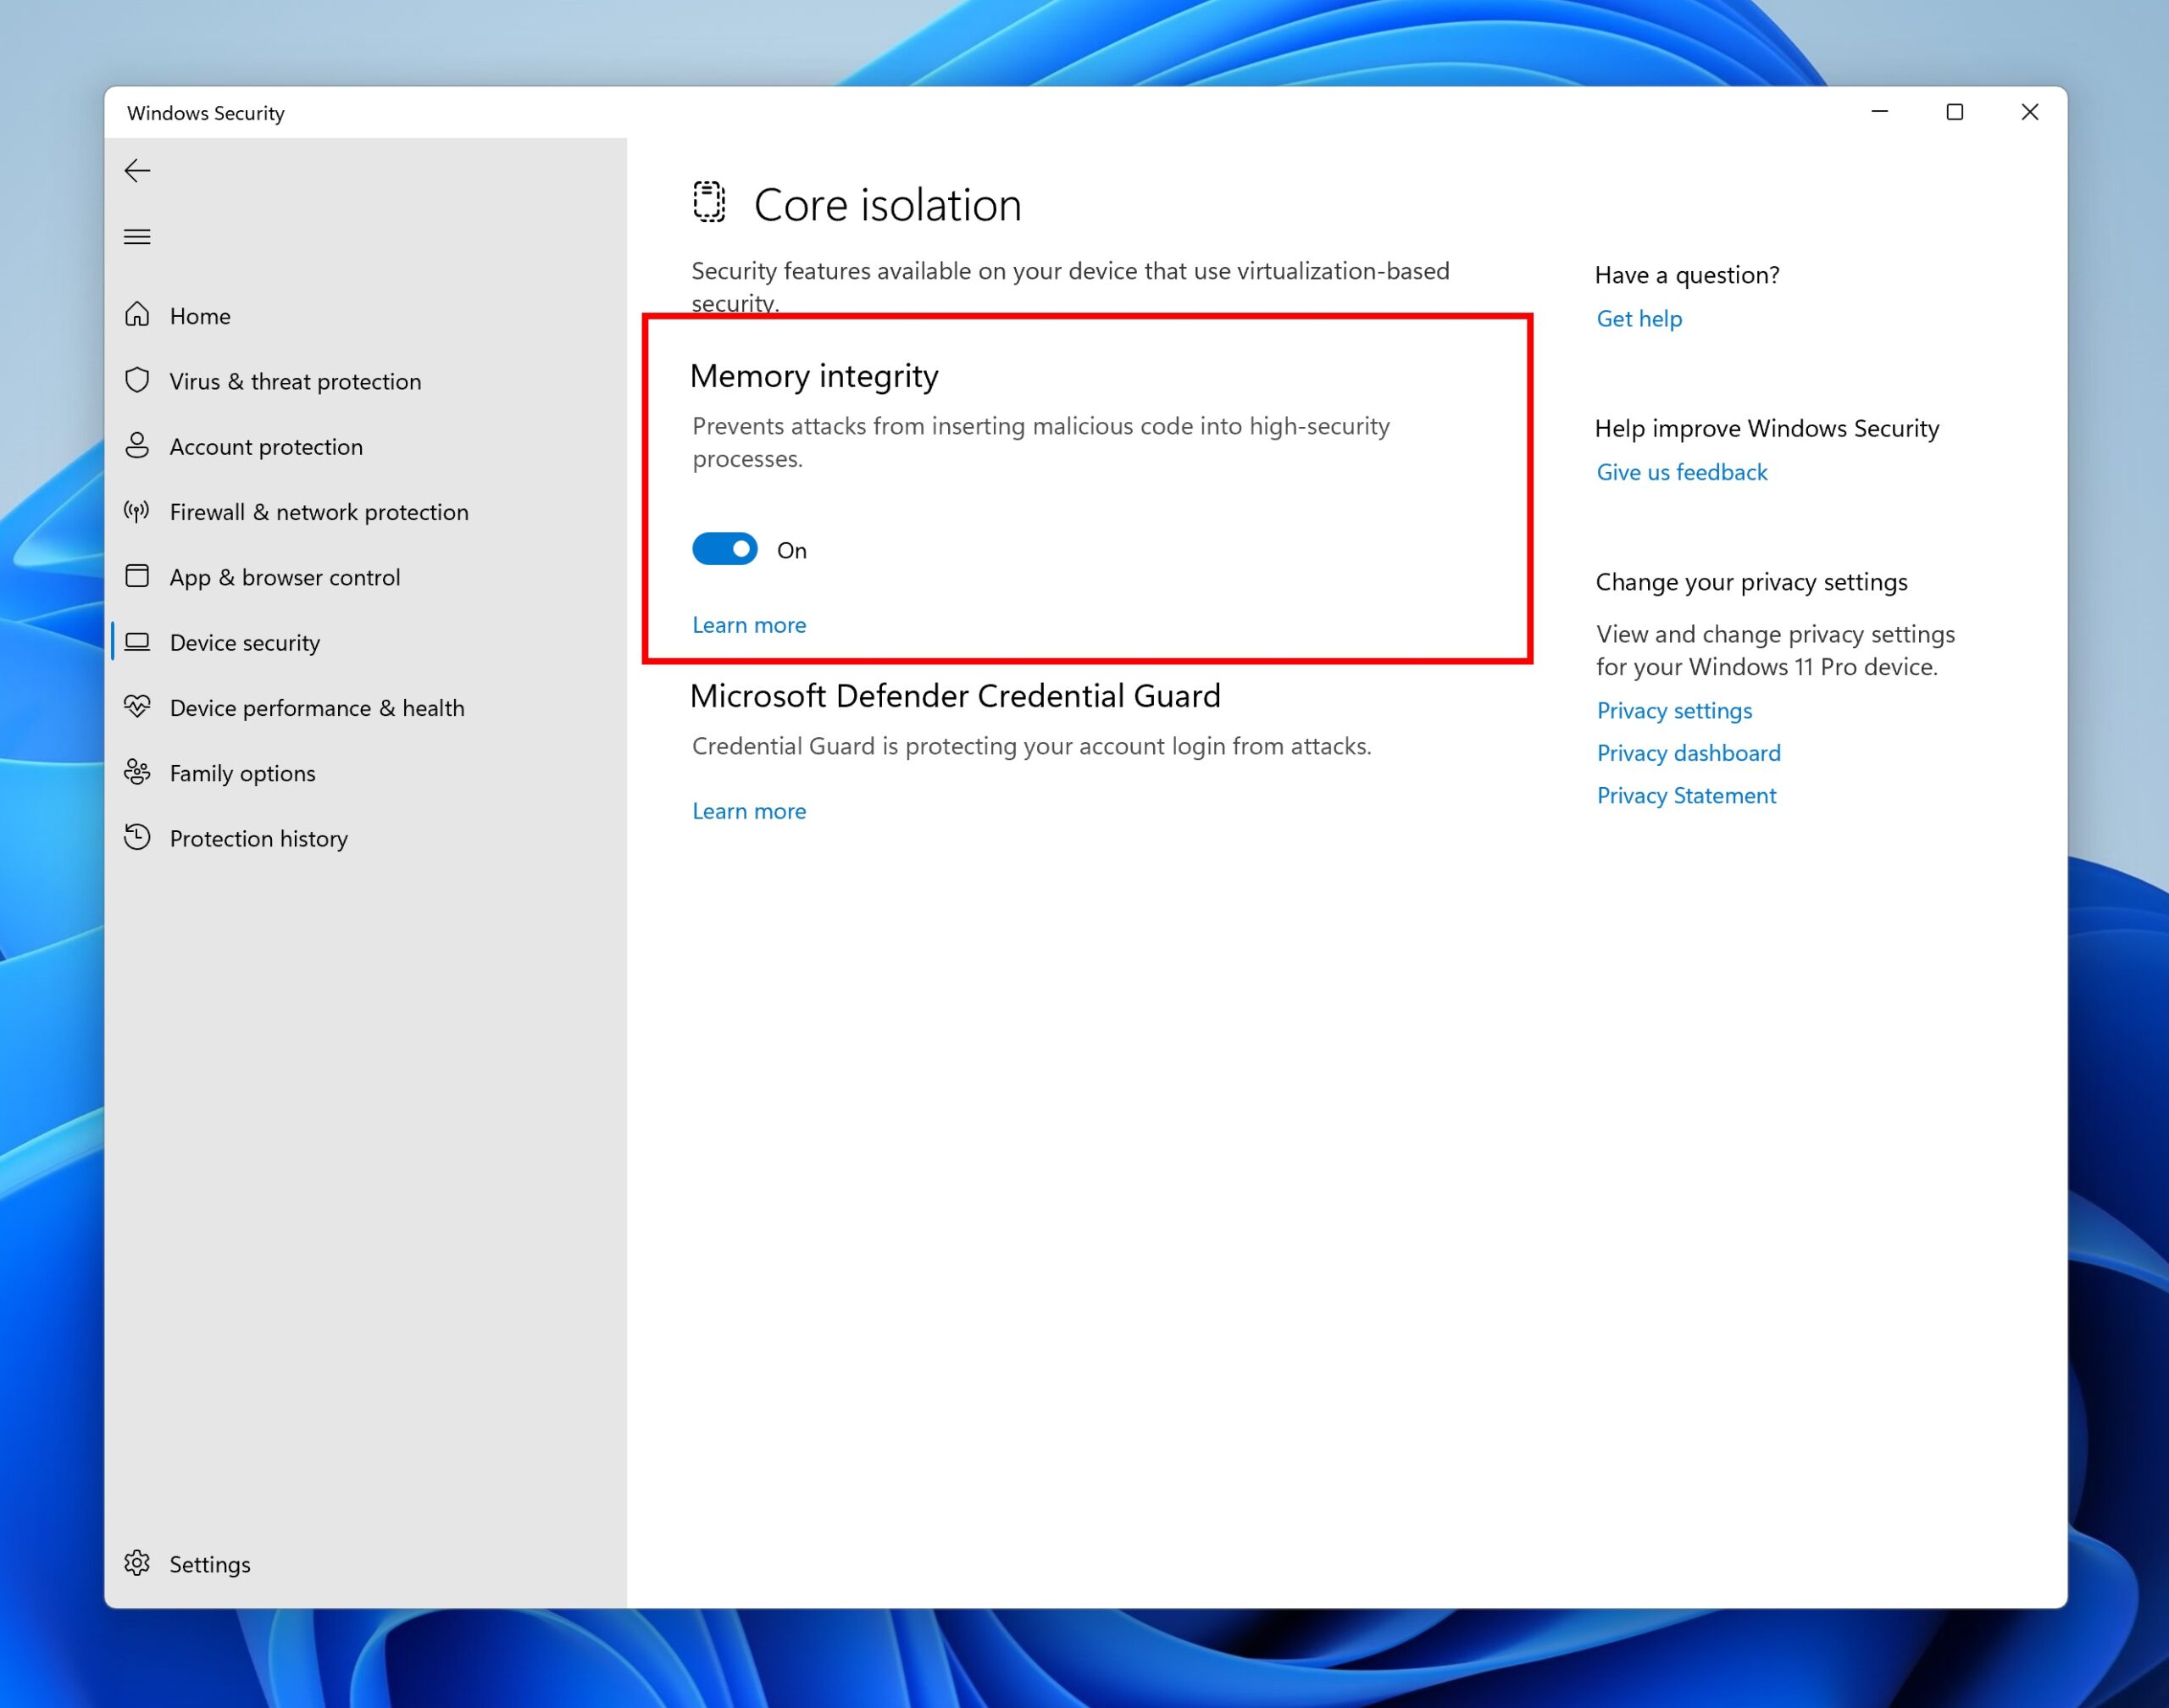Screen dimensions: 2169x1708
Task: Select Device security in the sidebar menu
Action: tap(245, 642)
